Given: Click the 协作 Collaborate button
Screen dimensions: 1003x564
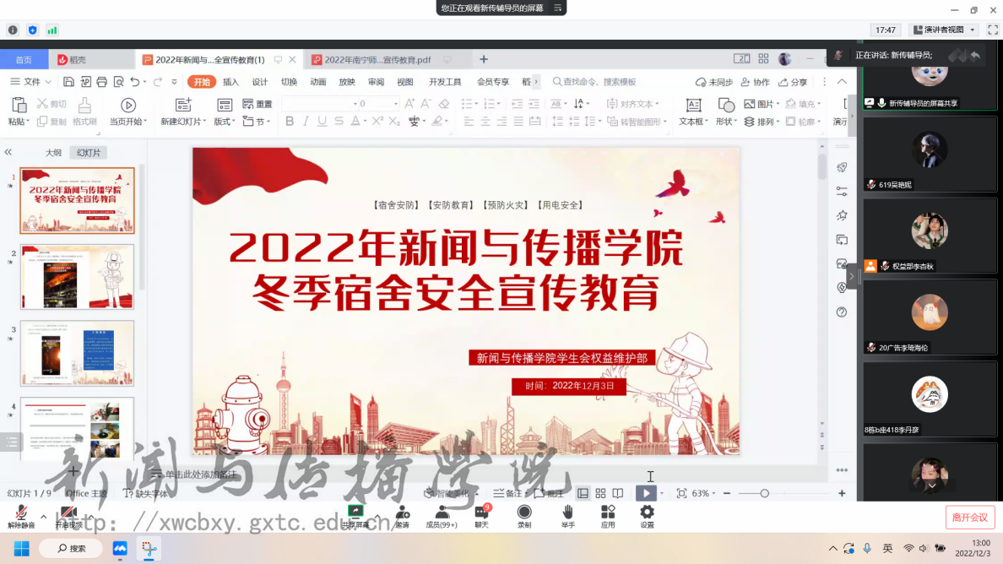Looking at the screenshot, I should 756,82.
